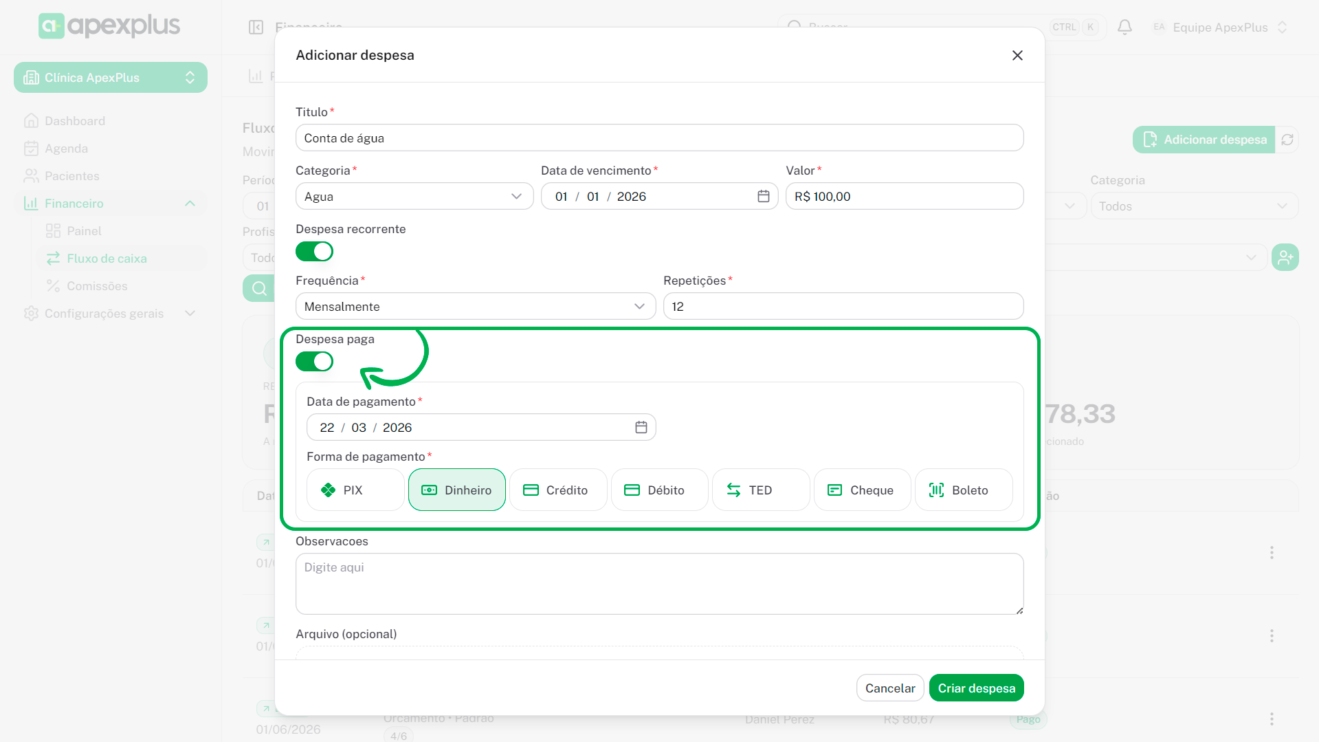Expand the Frequência dropdown set to Mensalmente
This screenshot has width=1319, height=742.
point(475,307)
